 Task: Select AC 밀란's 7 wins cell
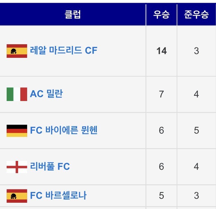[x=161, y=94]
